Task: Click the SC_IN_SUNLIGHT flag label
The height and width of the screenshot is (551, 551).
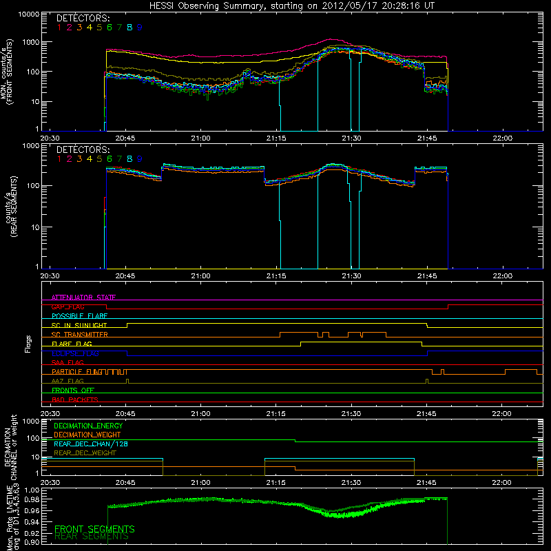Action: pyautogui.click(x=79, y=325)
